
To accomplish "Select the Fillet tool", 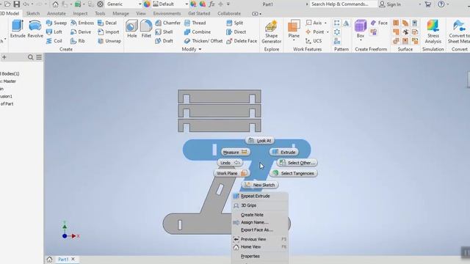I will [146, 29].
